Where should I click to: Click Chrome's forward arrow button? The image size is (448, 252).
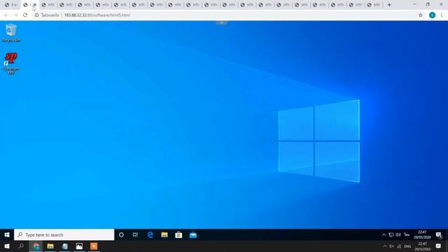[15, 15]
